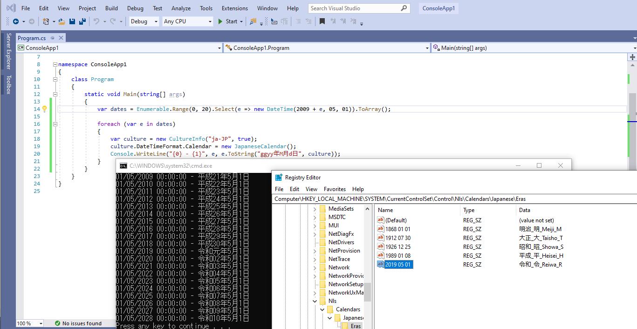Expand the MediaSets registry key

[x=315, y=209]
